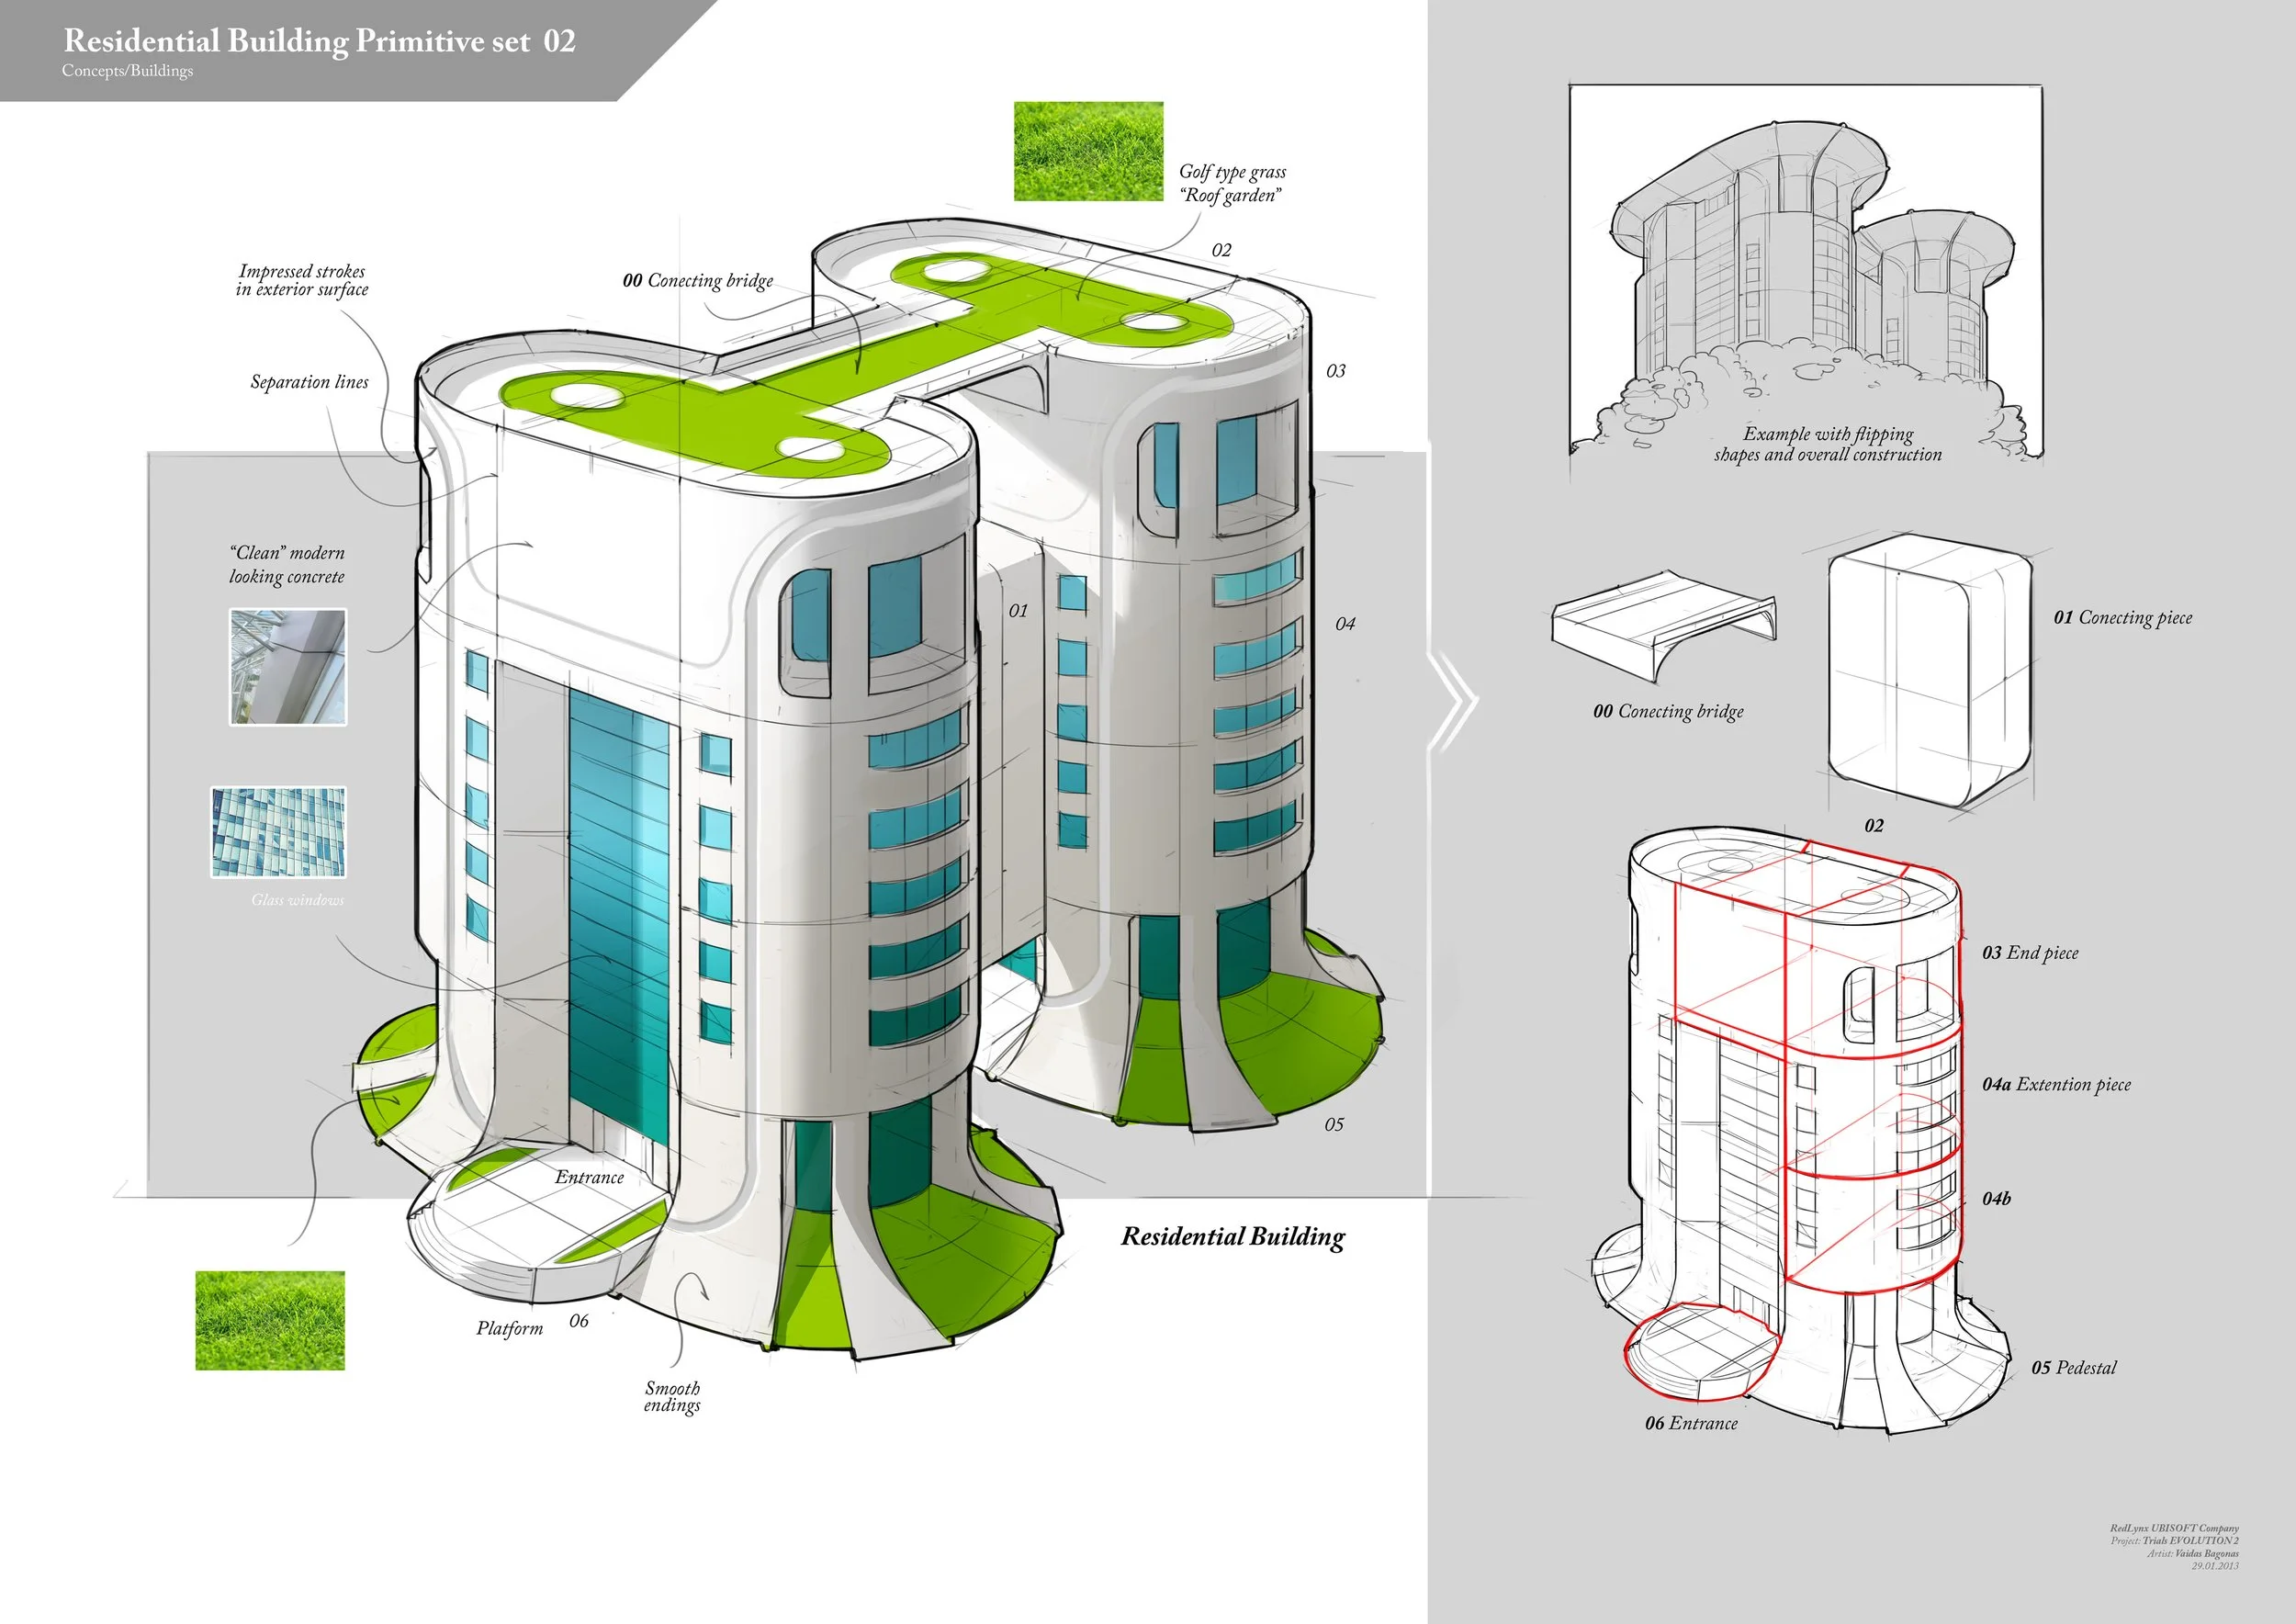This screenshot has height=1624, width=2296.
Task: Click the 03 End piece label
Action: (2030, 953)
